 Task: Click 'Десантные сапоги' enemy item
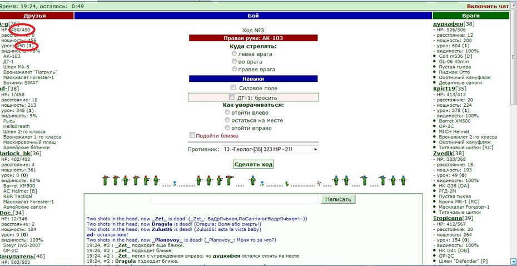tap(460, 83)
